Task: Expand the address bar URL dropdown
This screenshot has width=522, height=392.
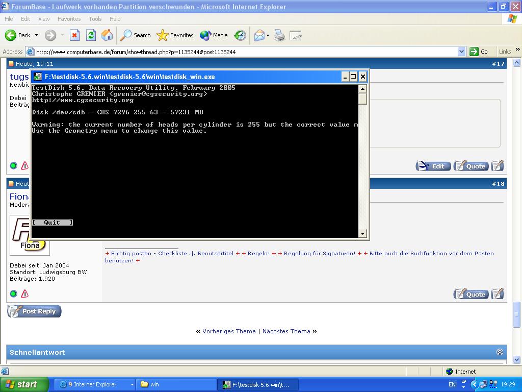Action: (x=461, y=52)
